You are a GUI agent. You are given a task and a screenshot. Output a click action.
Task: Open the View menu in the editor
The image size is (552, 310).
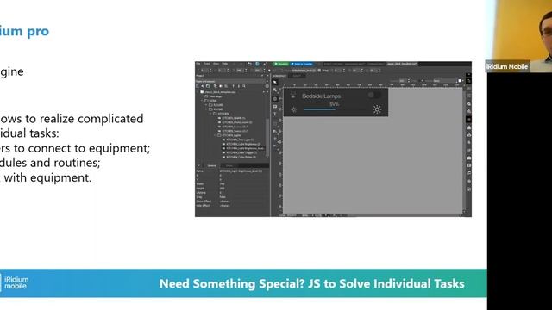[216, 64]
